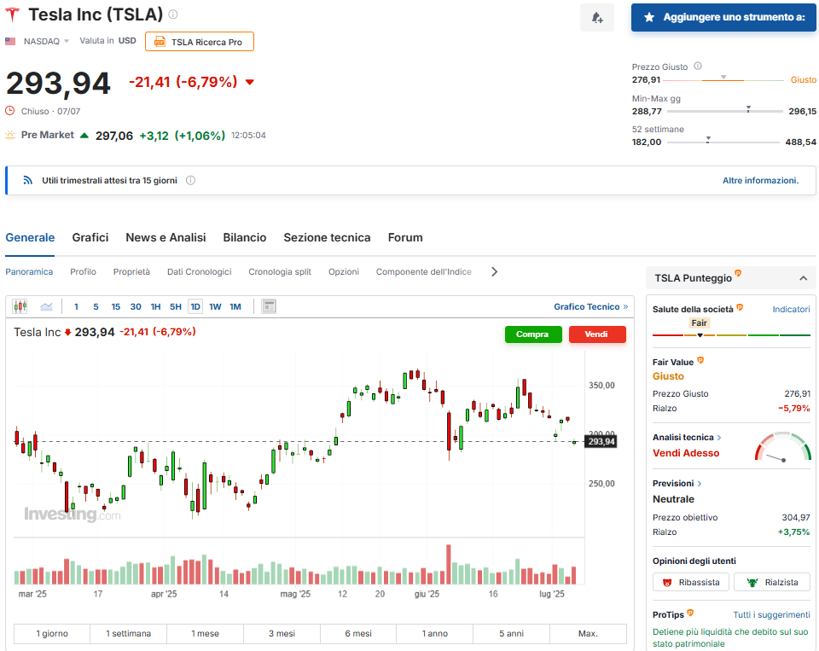The height and width of the screenshot is (651, 819).
Task: Click the Salute della società health bar
Action: 731,335
